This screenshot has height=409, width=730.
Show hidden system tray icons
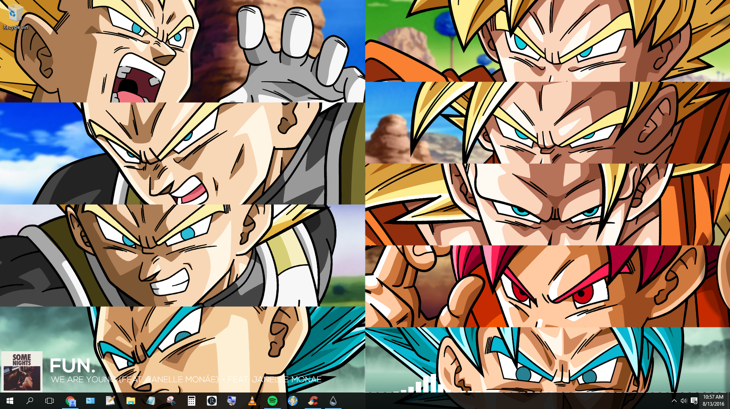click(674, 401)
